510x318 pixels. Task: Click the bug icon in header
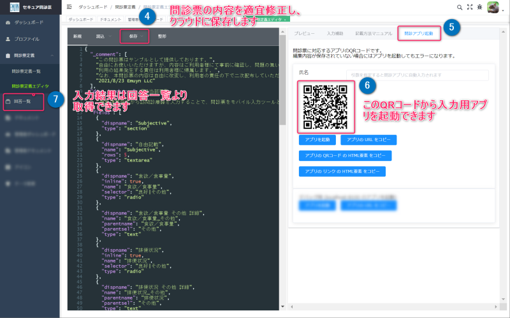tap(480, 7)
